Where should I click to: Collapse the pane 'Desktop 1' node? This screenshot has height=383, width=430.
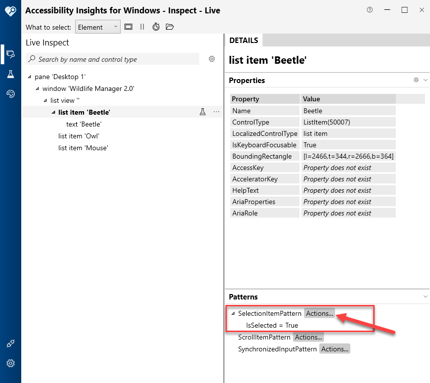(29, 77)
